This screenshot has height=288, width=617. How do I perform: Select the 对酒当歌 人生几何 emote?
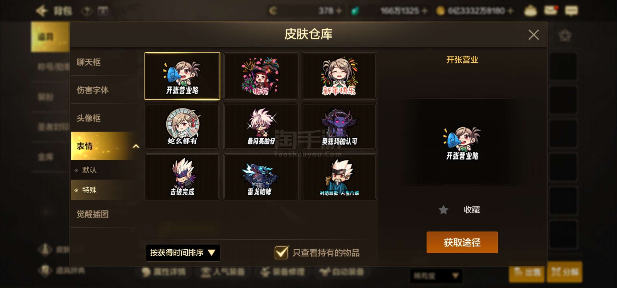coord(339,177)
